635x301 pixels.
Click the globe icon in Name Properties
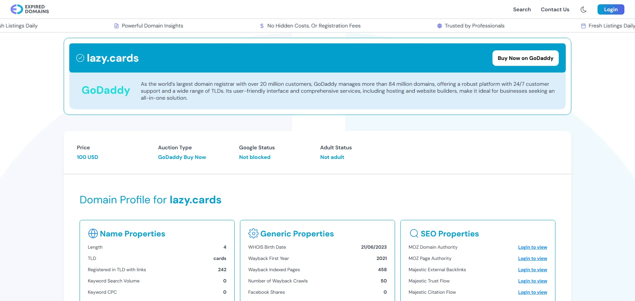pyautogui.click(x=93, y=233)
